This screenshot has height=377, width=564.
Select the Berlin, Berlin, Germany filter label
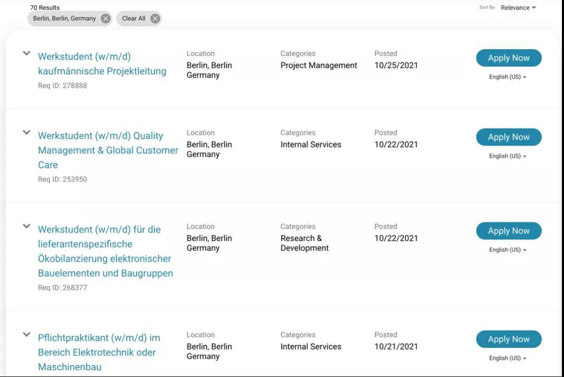coord(64,18)
